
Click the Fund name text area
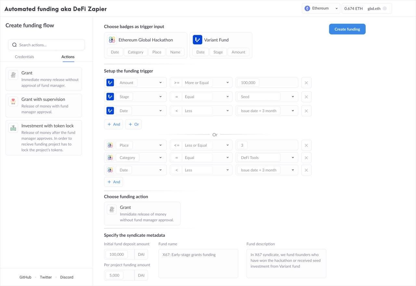coord(198,264)
